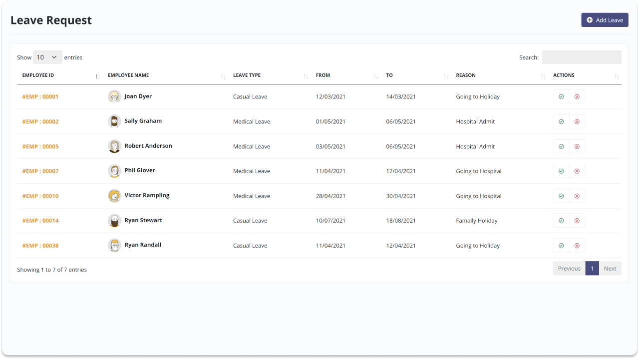
Task: Open employee #EMP : 00038 record
Action: 40,245
